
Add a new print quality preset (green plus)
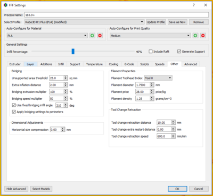pos(195,36)
